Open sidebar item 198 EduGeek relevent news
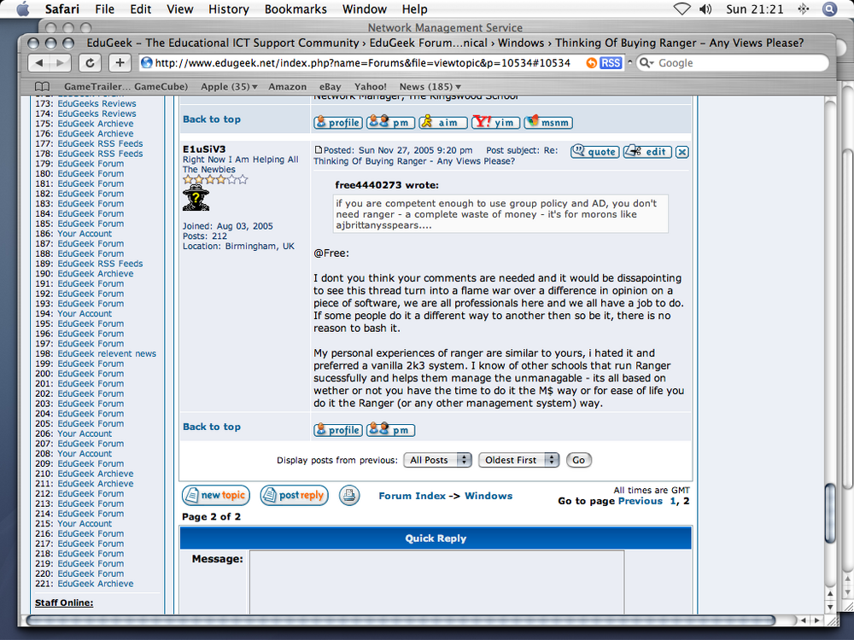The height and width of the screenshot is (640, 854). [107, 354]
